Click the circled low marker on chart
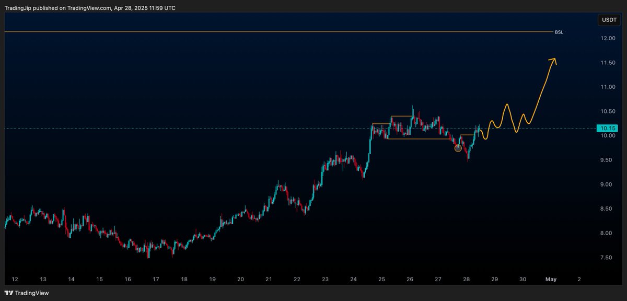The image size is (627, 301). 458,148
